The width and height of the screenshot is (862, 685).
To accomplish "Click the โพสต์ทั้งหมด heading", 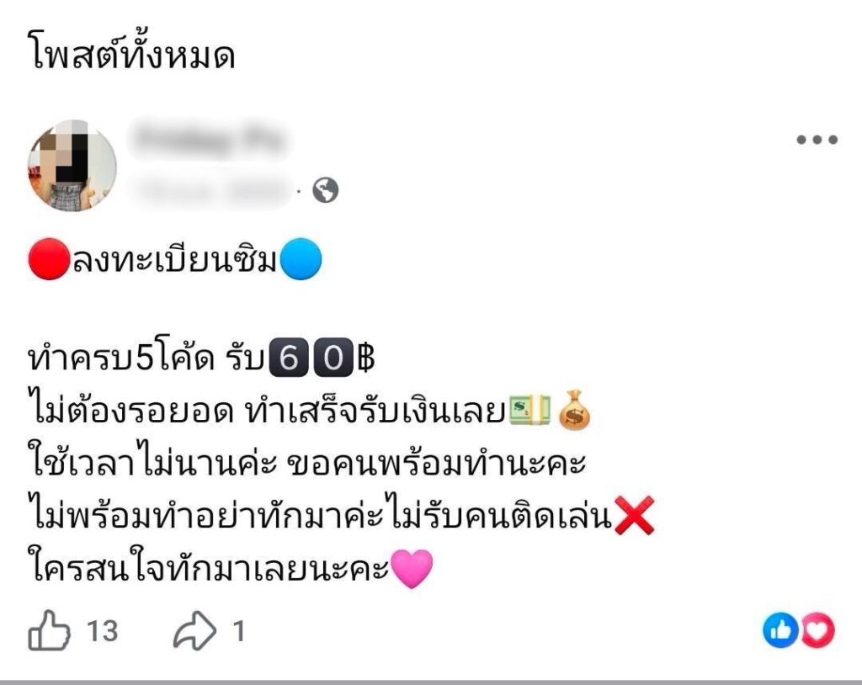I will pyautogui.click(x=132, y=55).
